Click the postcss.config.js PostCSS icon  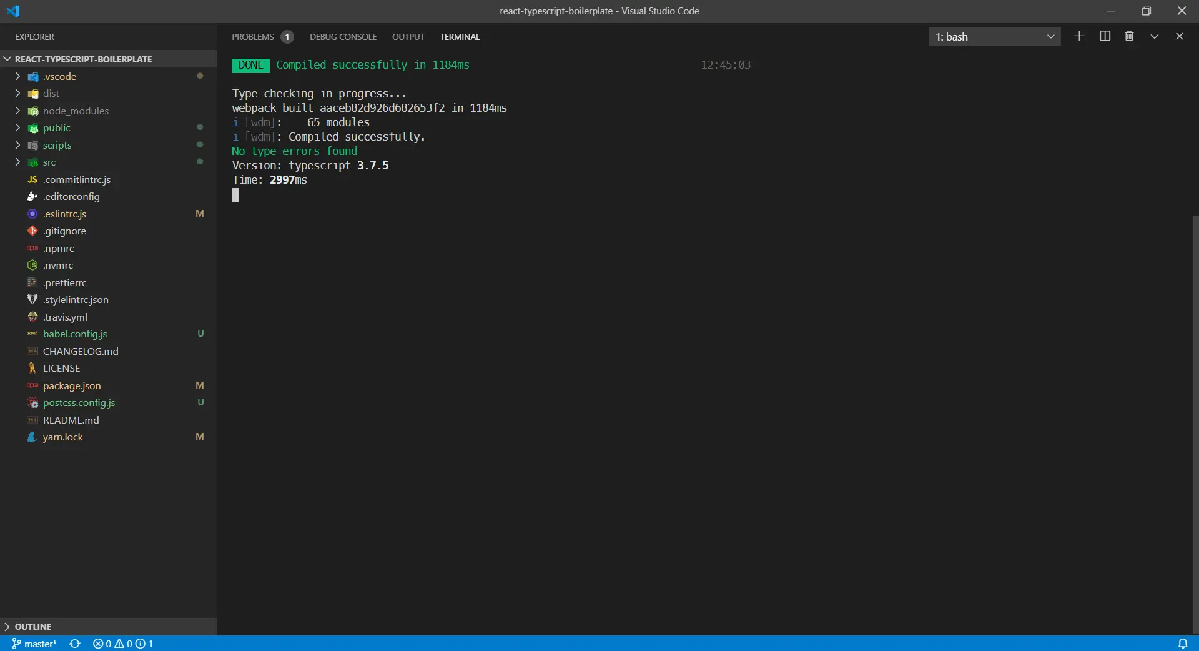click(x=32, y=402)
